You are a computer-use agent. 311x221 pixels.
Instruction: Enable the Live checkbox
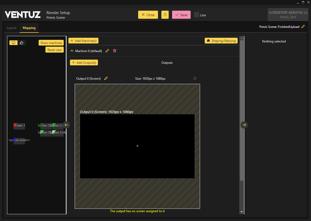tap(196, 15)
